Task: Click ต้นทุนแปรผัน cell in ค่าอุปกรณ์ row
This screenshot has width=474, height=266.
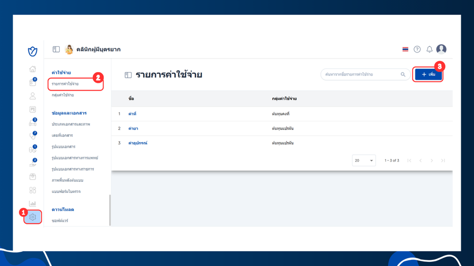Action: pos(283,143)
